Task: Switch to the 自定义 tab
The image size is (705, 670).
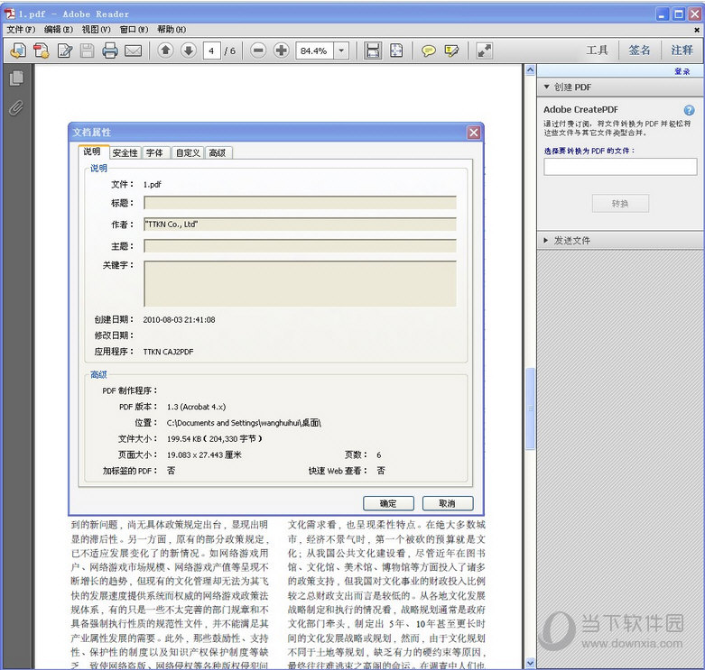Action: (188, 153)
